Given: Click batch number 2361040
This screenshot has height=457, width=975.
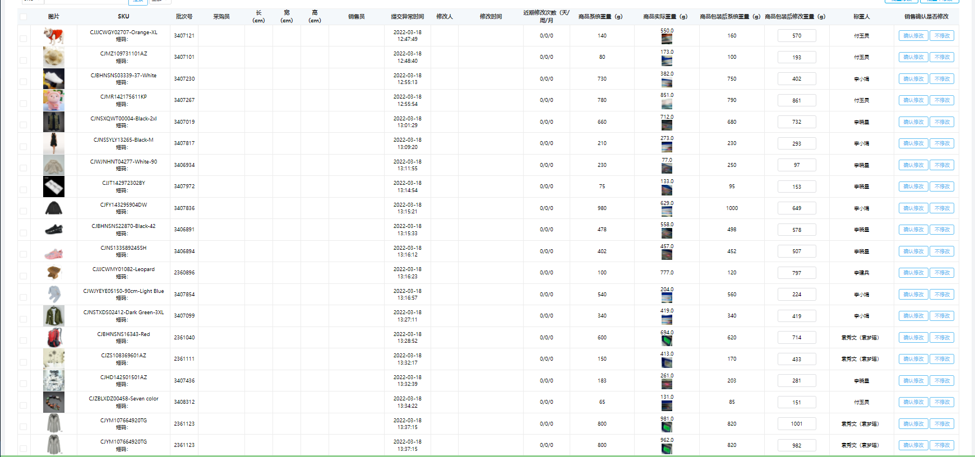Looking at the screenshot, I should [184, 338].
